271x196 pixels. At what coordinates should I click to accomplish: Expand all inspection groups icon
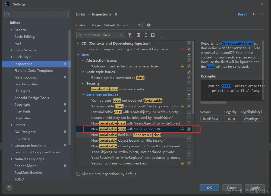point(138,35)
